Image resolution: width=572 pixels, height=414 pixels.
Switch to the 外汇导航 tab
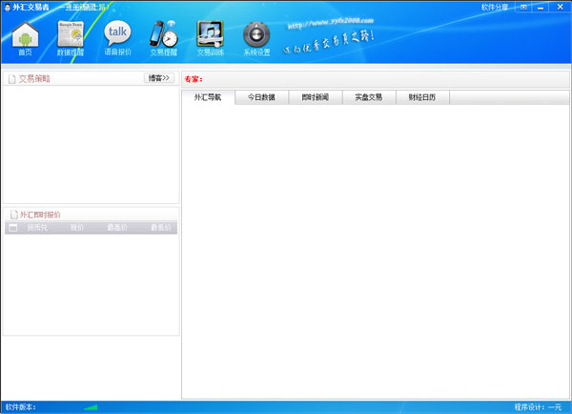tap(208, 97)
